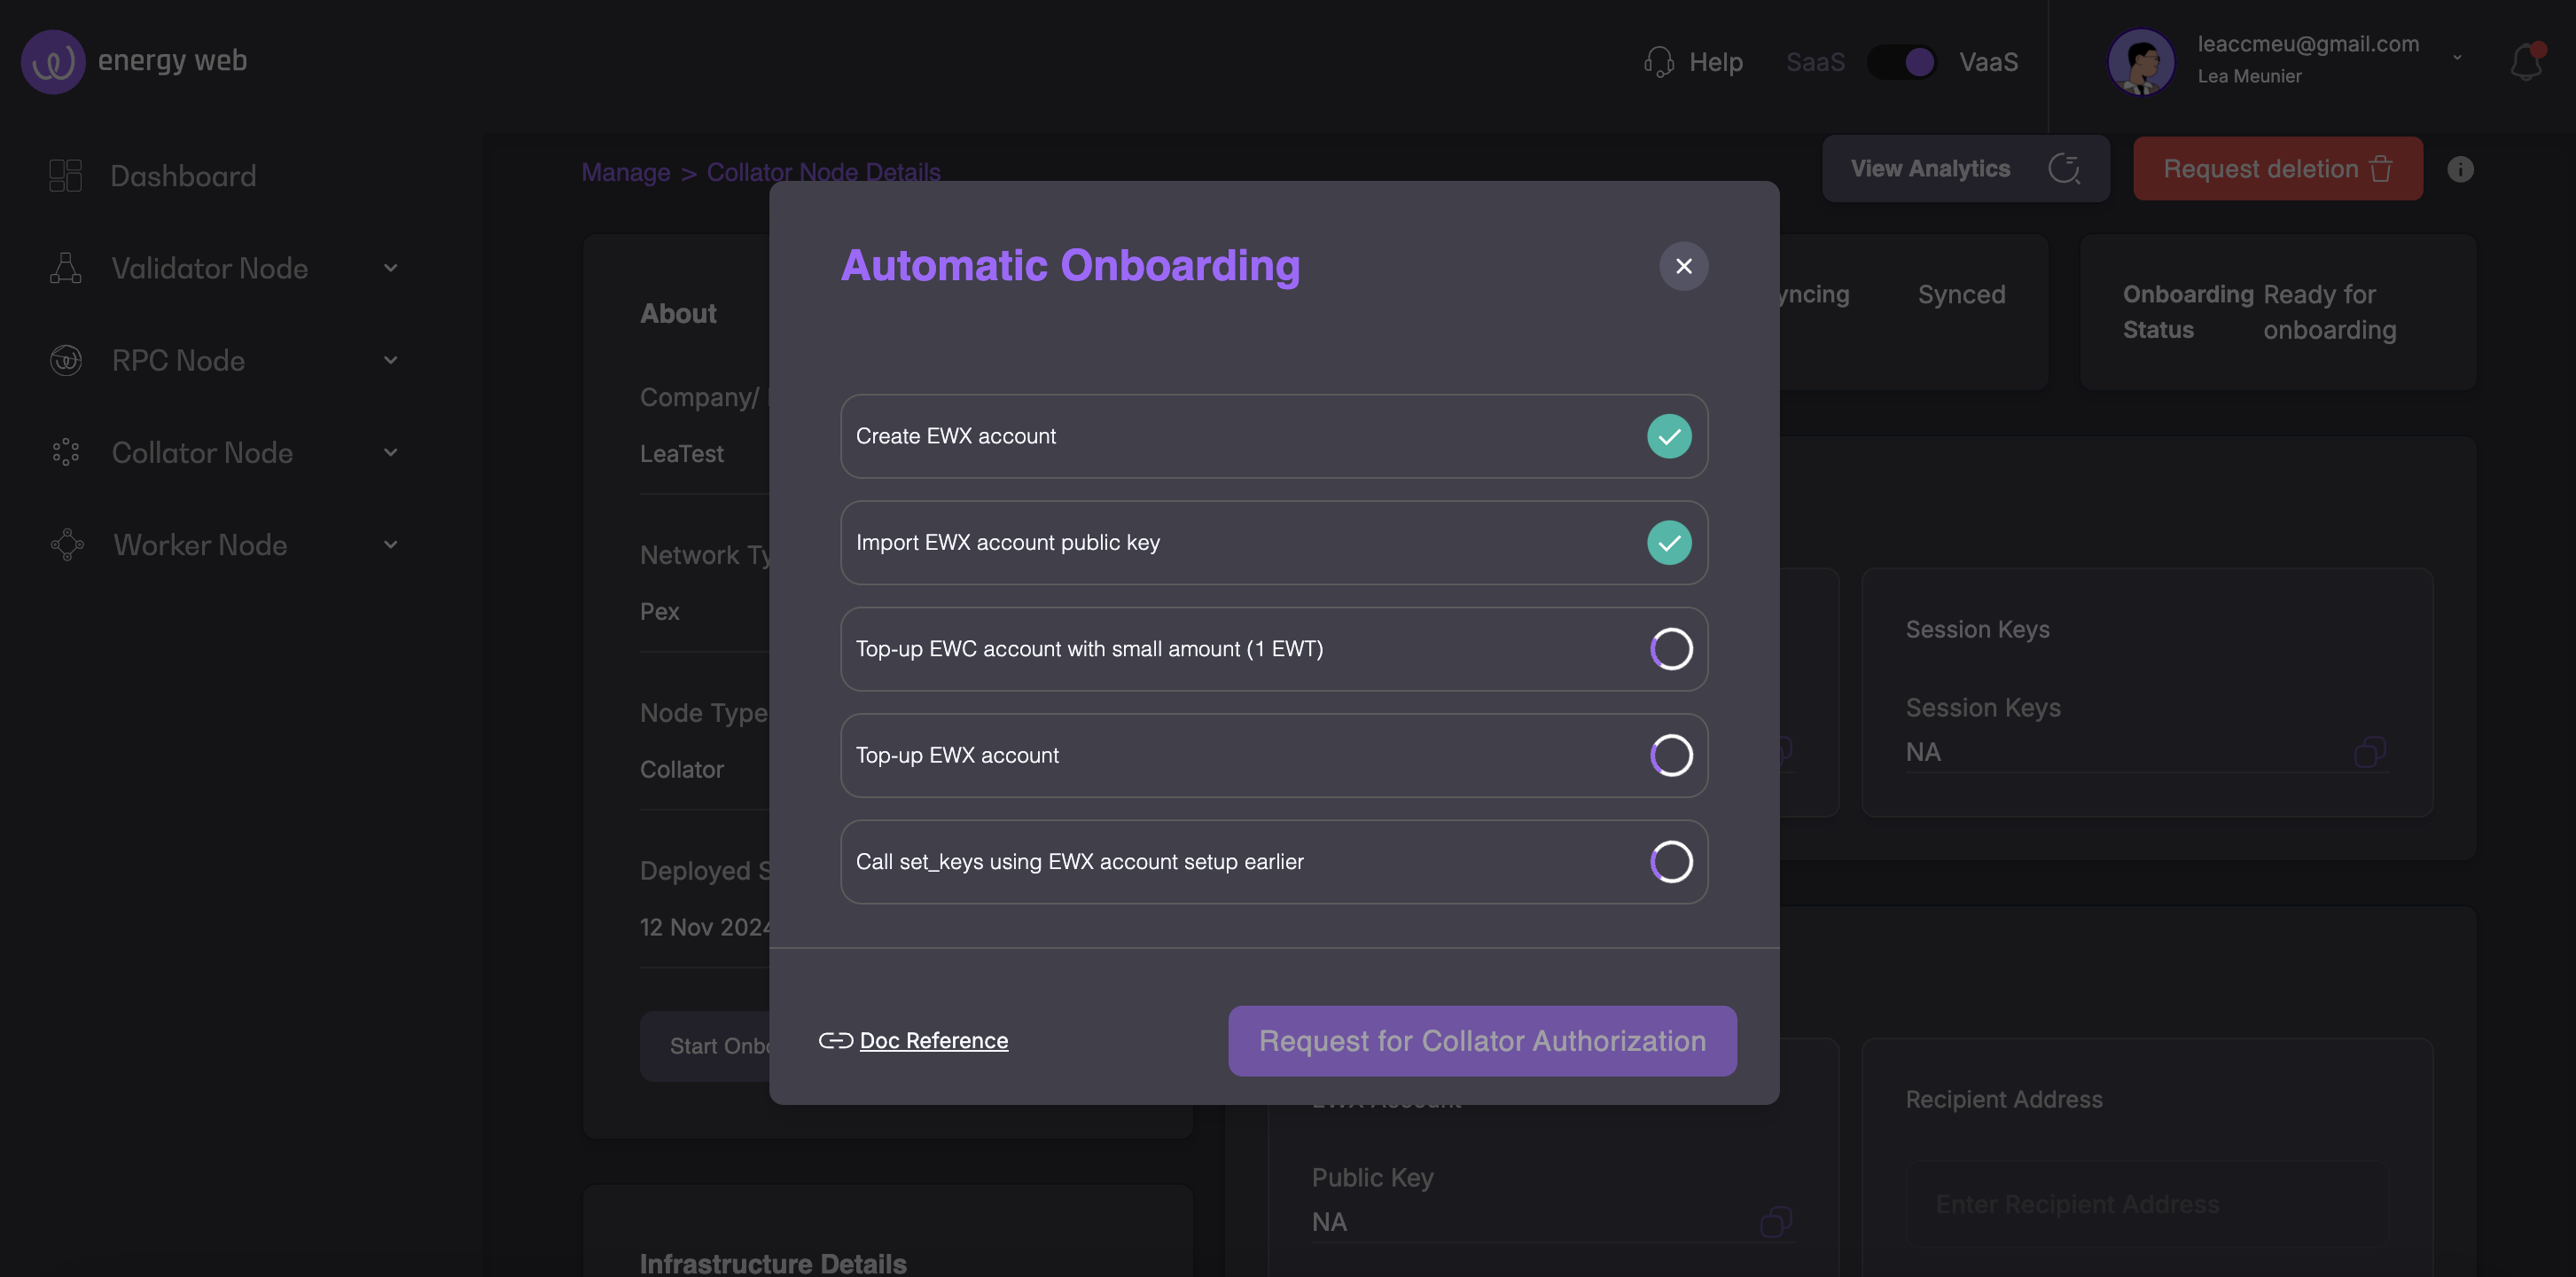Click the Validator Node sidebar icon
2576x1277 pixels.
(65, 267)
